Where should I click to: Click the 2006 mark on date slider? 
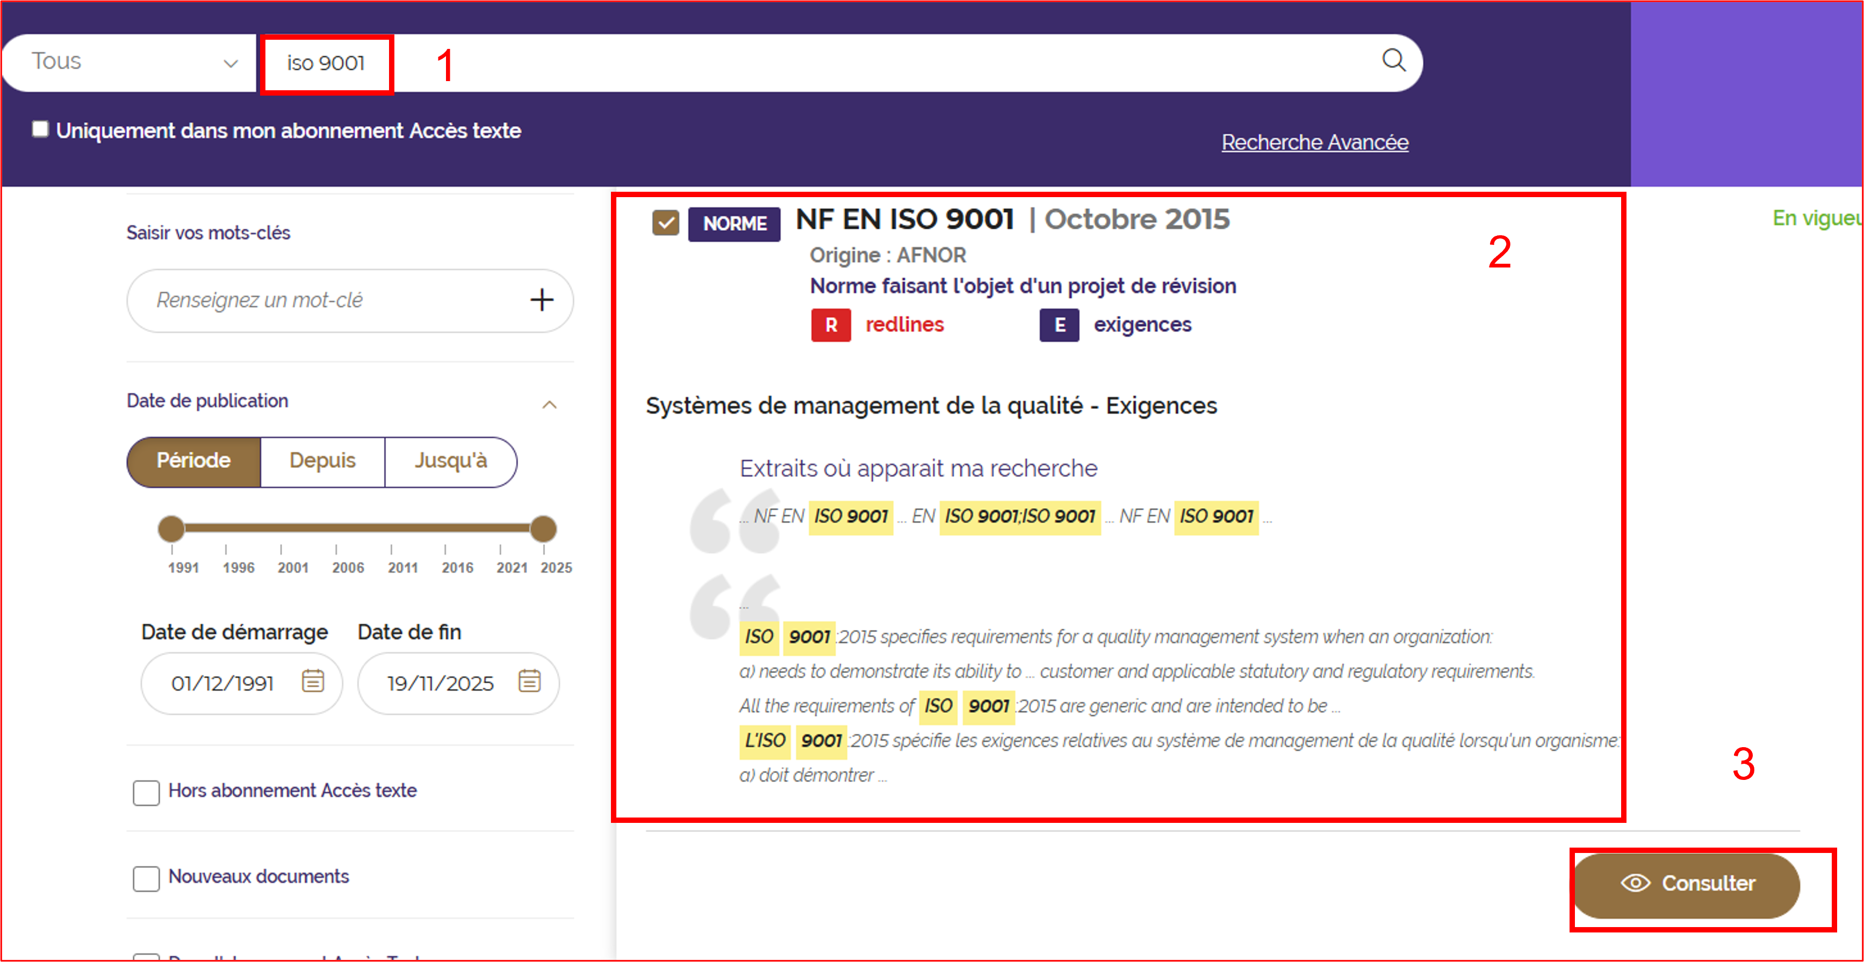[348, 568]
